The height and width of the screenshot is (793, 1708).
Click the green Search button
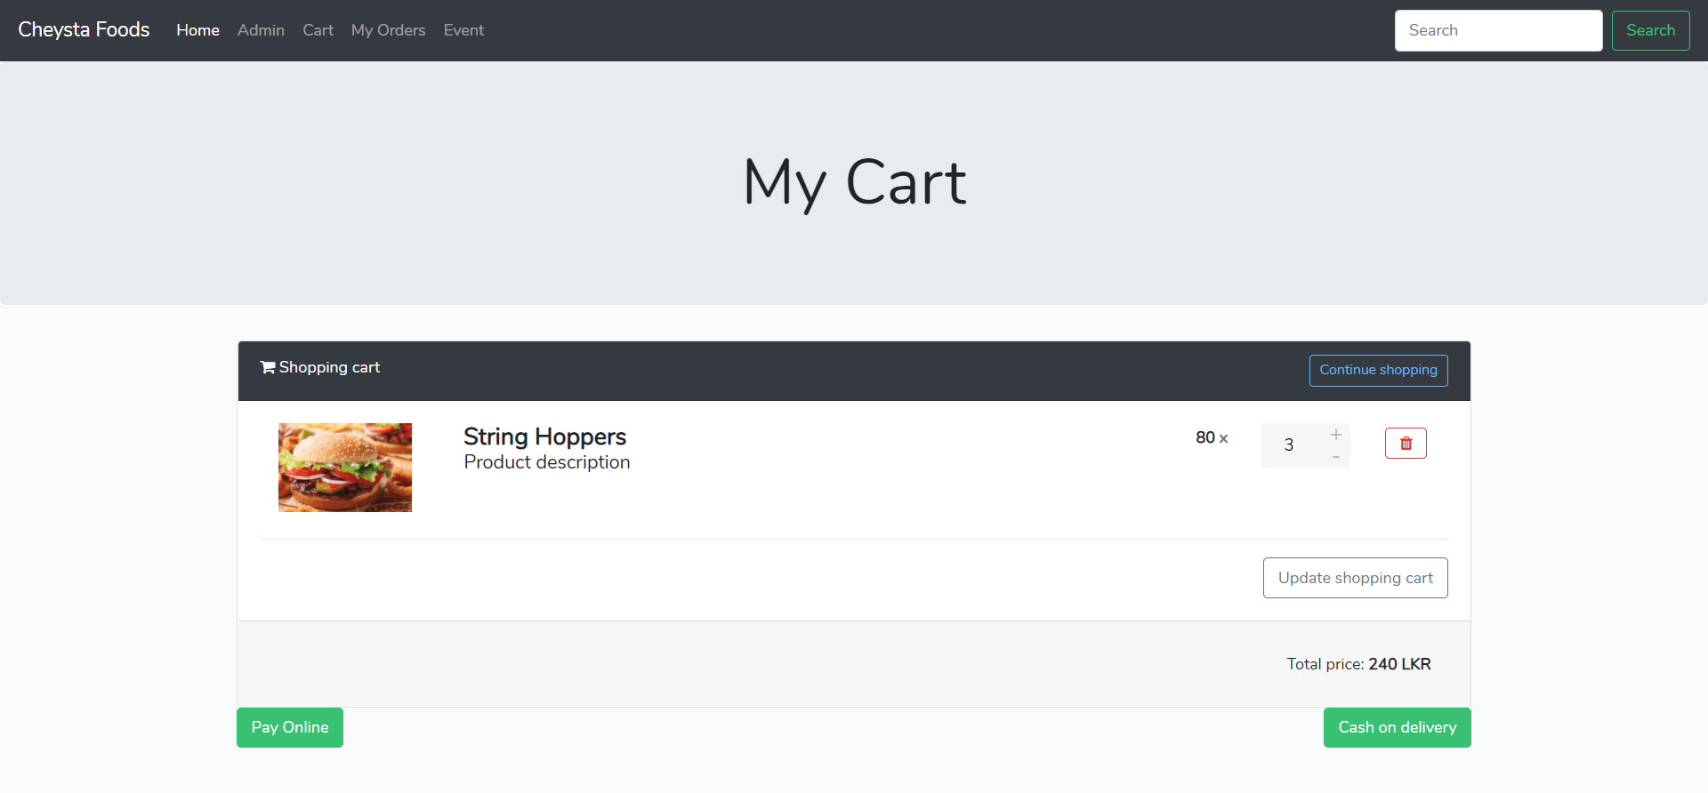1650,30
